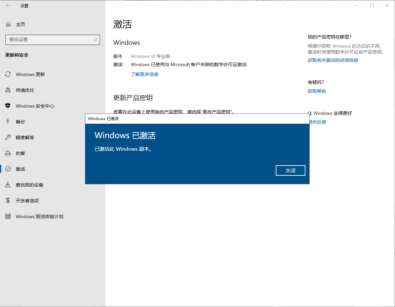Screen dimensions: 395x307
Task: Open the 了解更多信息 link
Action: [145, 74]
